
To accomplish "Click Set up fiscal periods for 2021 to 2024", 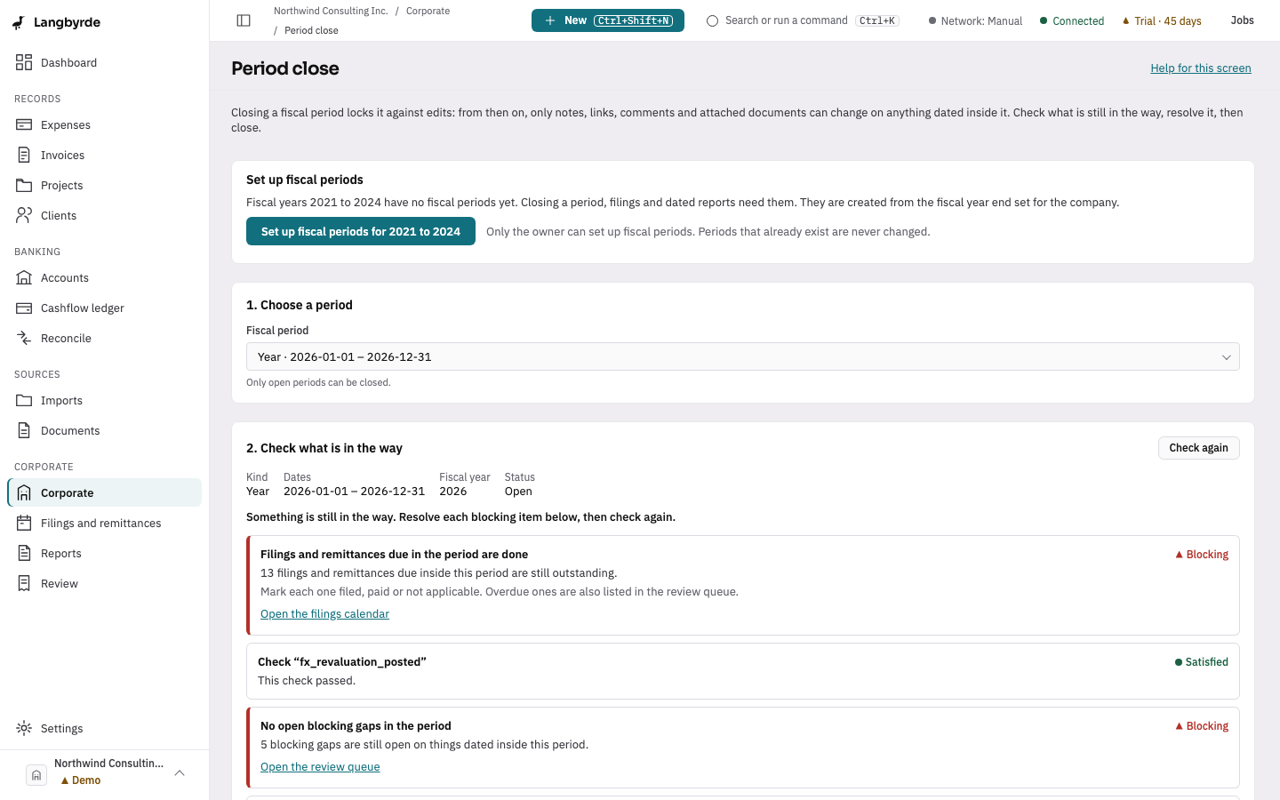I will [361, 231].
